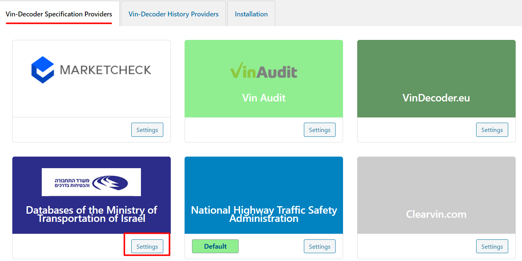Select the Vin-Decoder Specification Providers tab
Viewport: 522px width, 261px height.
coord(59,14)
